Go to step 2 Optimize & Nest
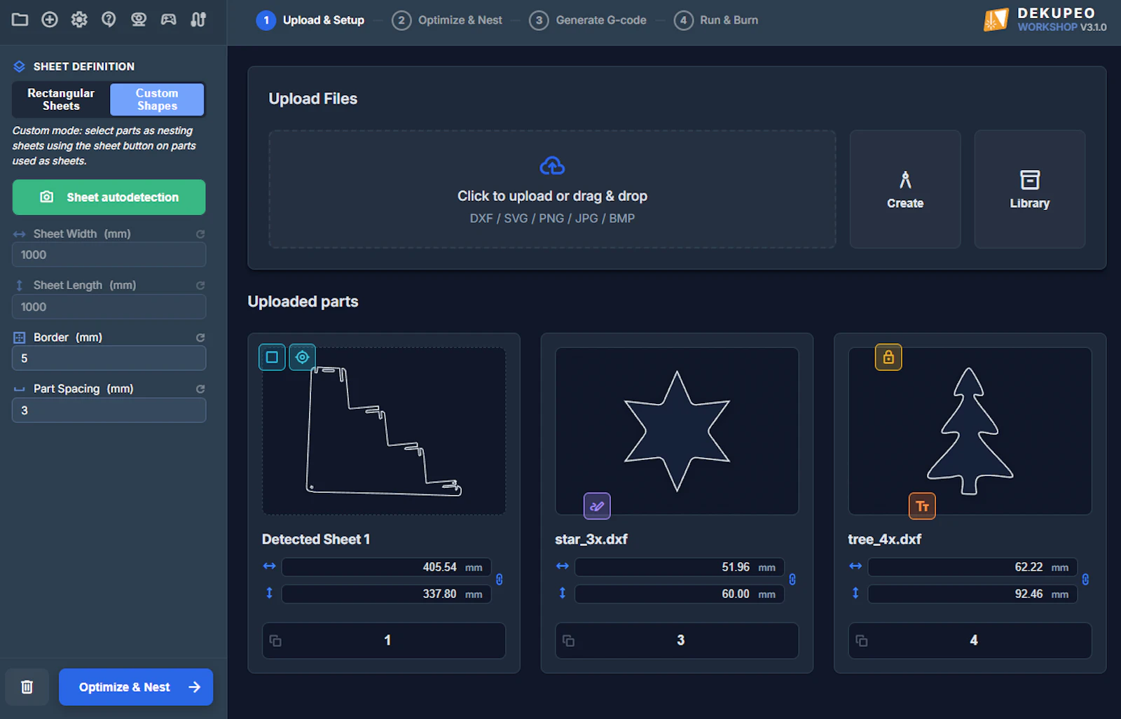The width and height of the screenshot is (1121, 719). coord(447,20)
